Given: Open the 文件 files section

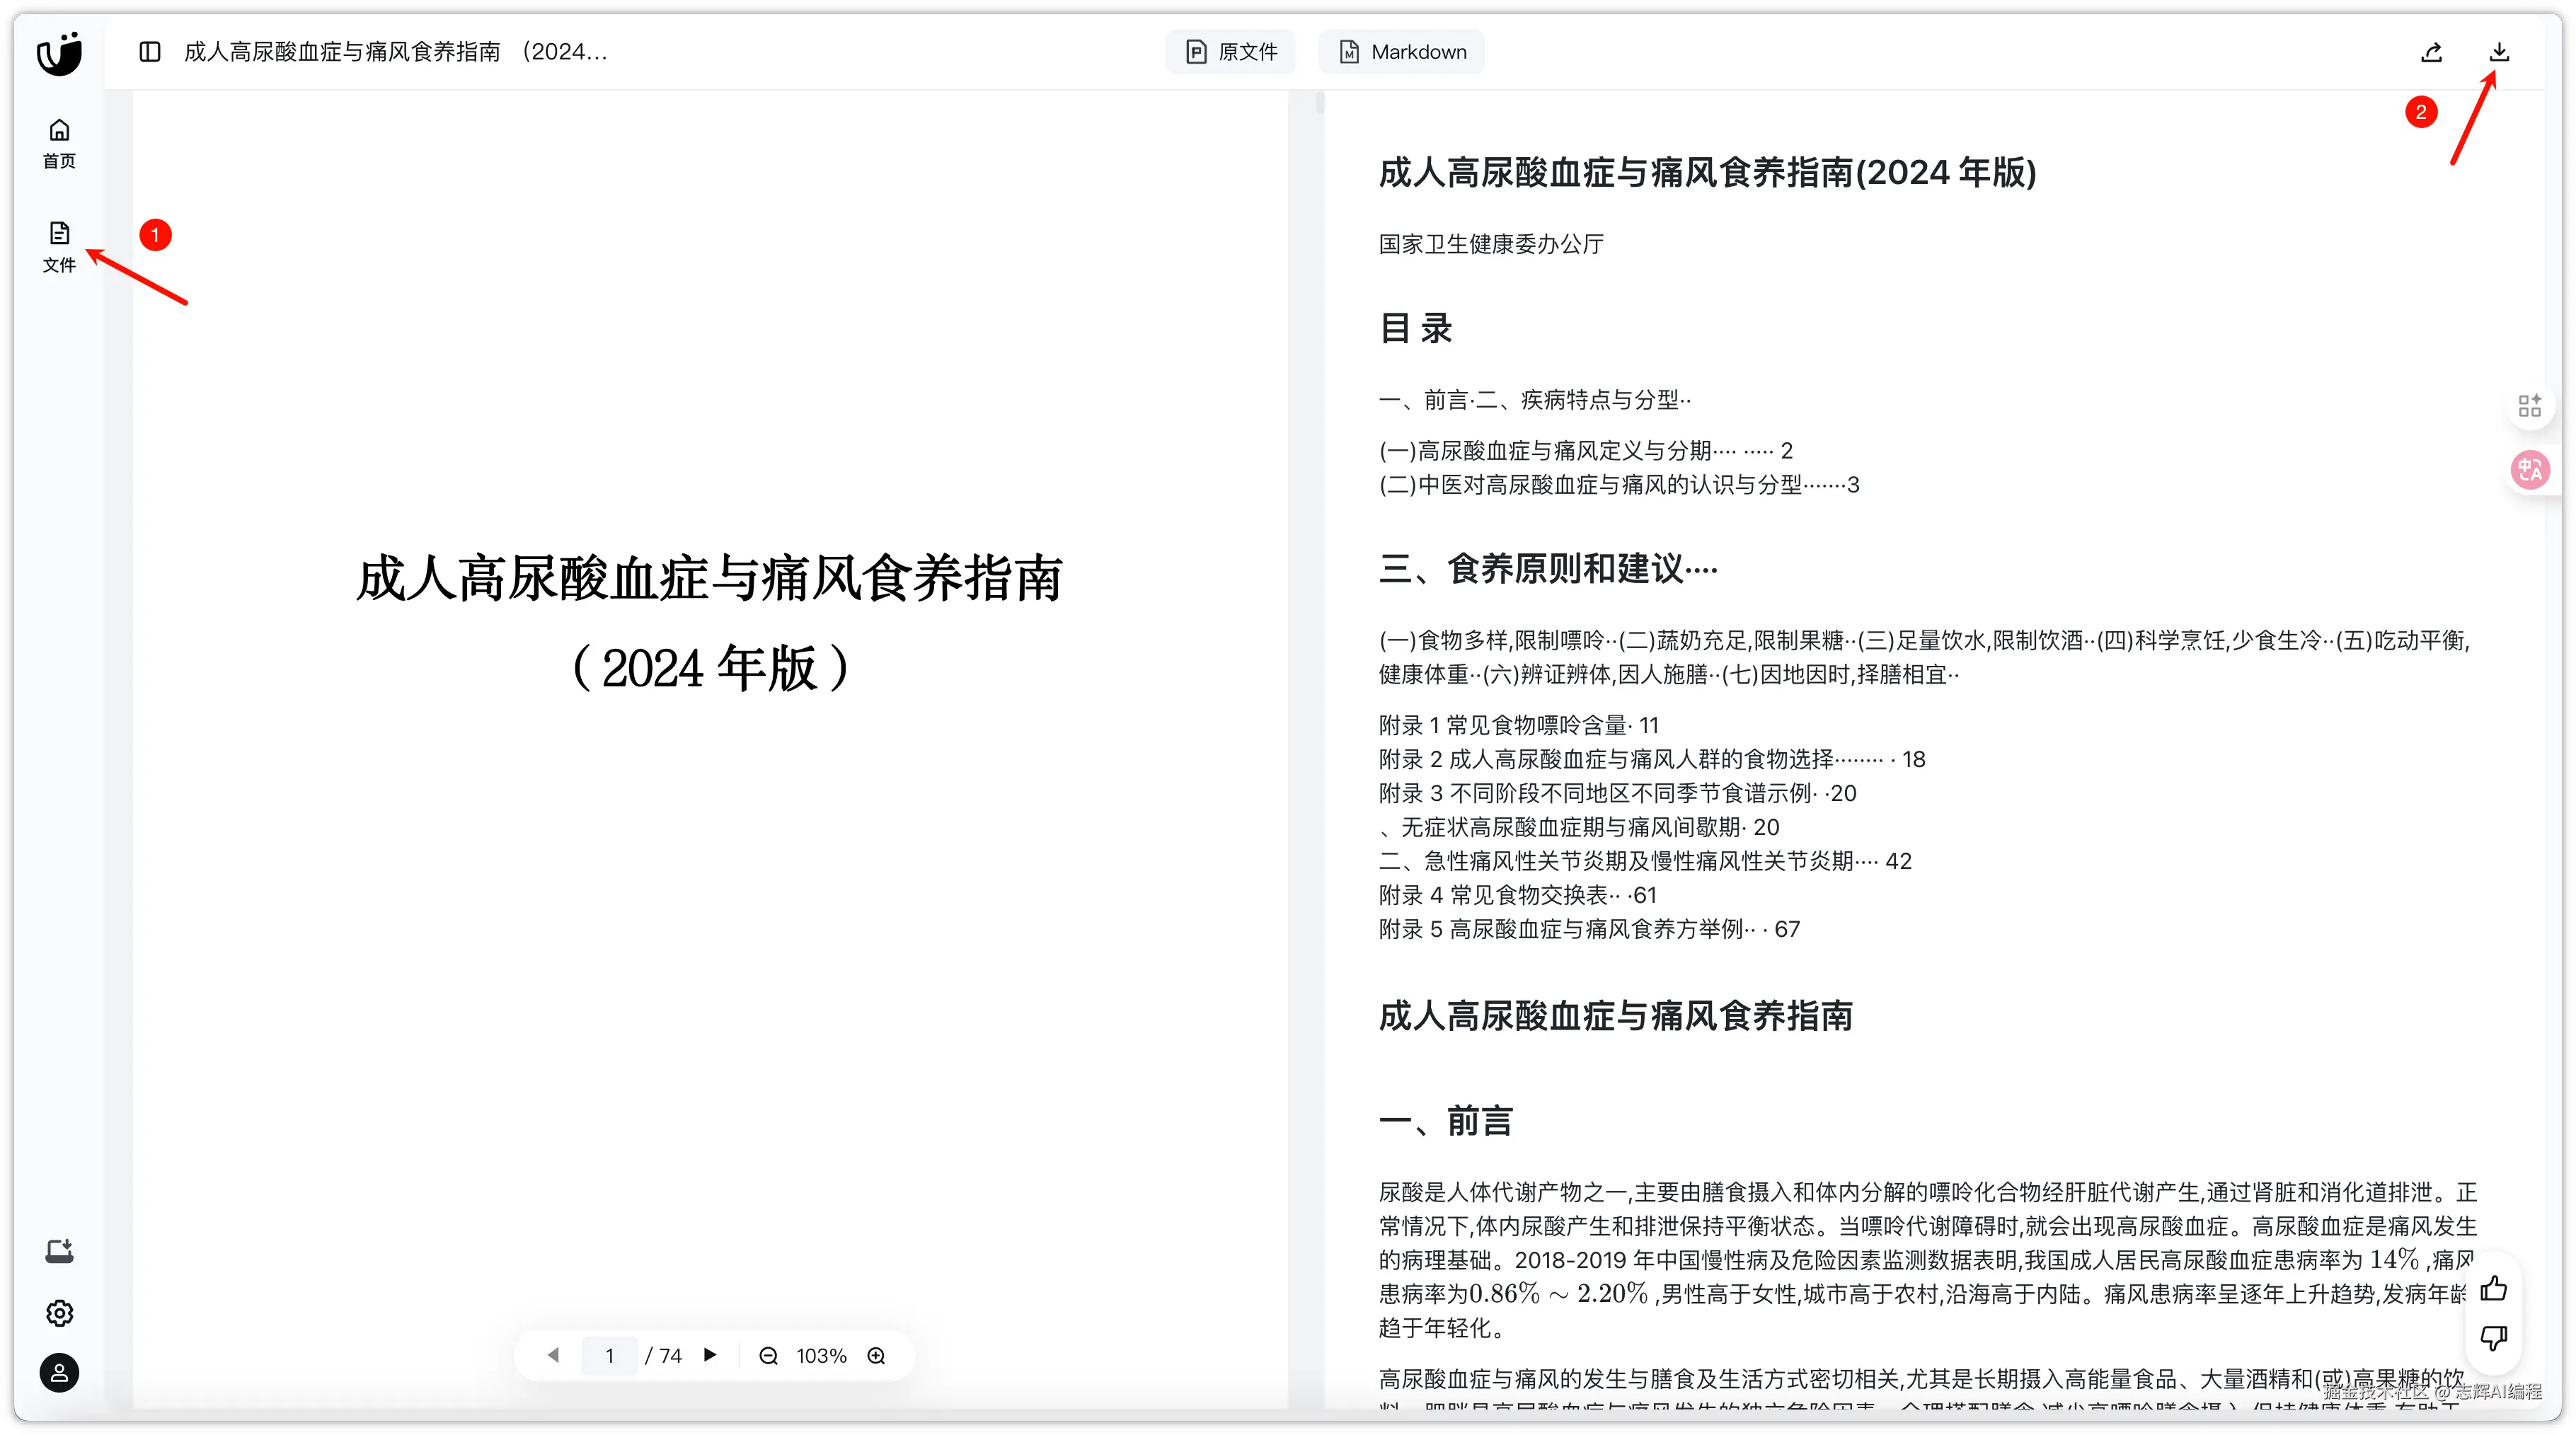Looking at the screenshot, I should click(59, 246).
